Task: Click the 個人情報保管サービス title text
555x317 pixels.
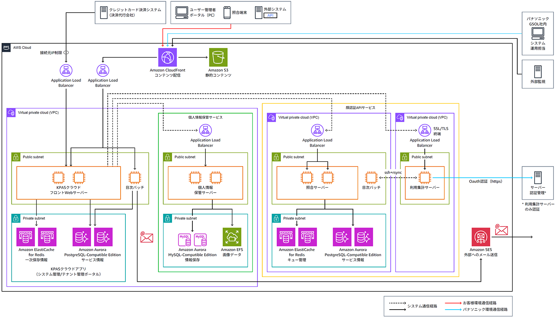Action: [205, 117]
